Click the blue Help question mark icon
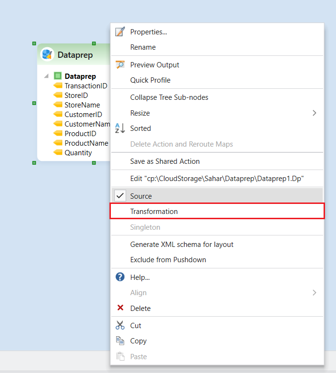The height and width of the screenshot is (373, 336). pos(120,277)
